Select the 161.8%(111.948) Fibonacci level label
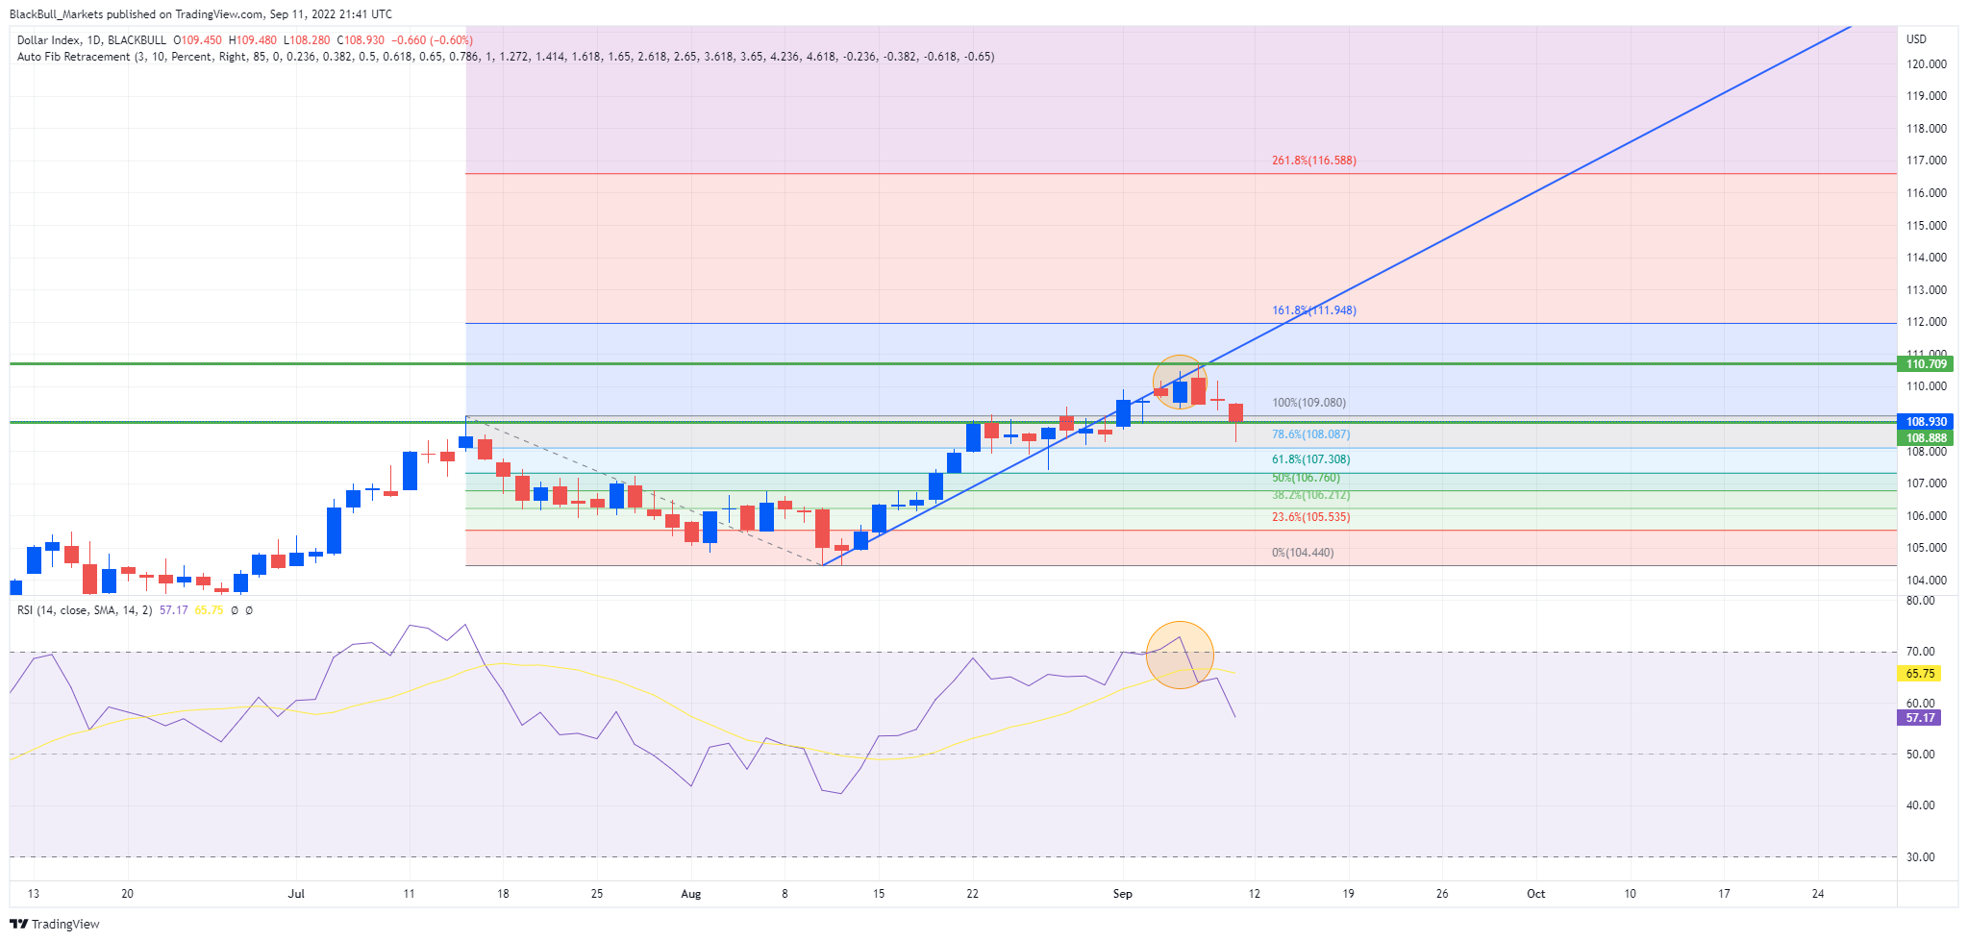Image resolution: width=1968 pixels, height=941 pixels. coord(1313,310)
